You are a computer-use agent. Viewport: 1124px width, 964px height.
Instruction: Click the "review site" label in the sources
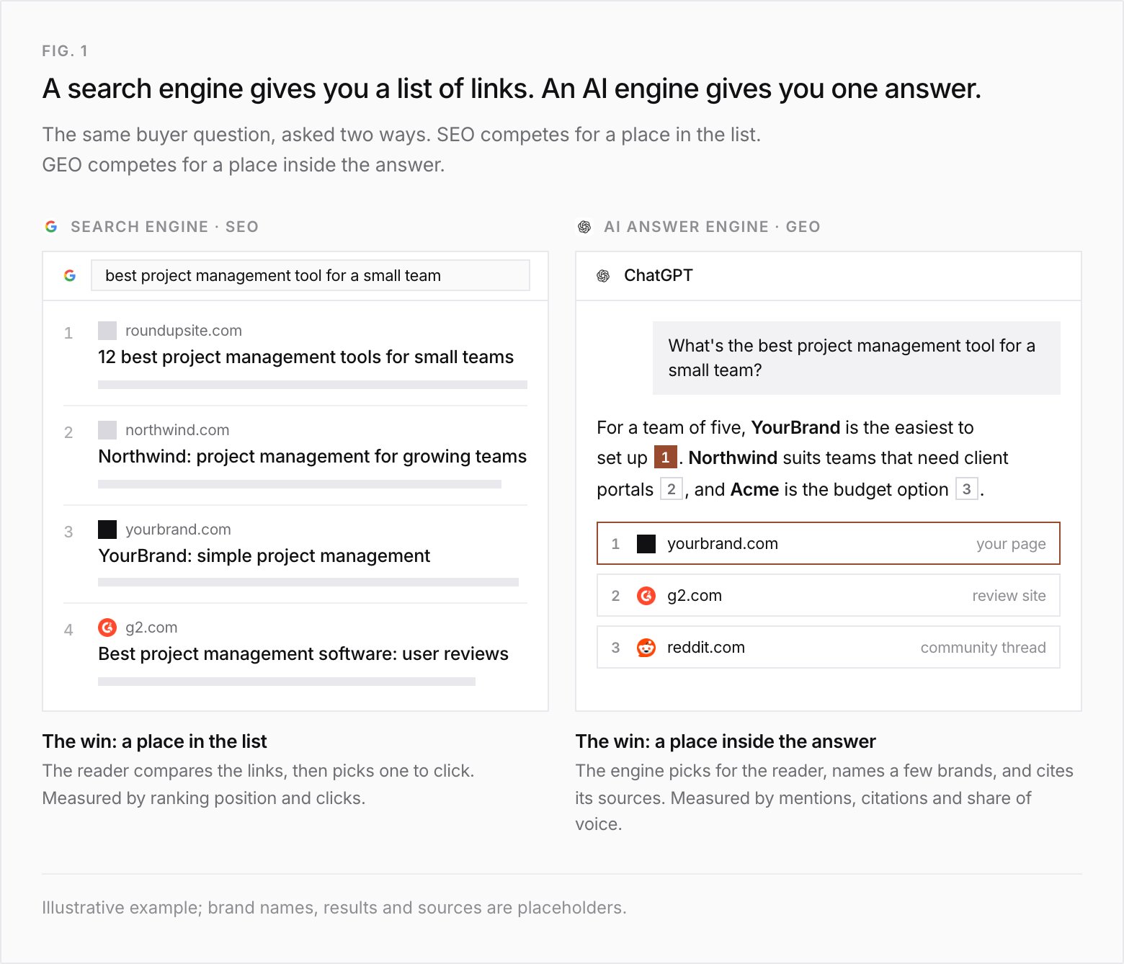[1009, 596]
